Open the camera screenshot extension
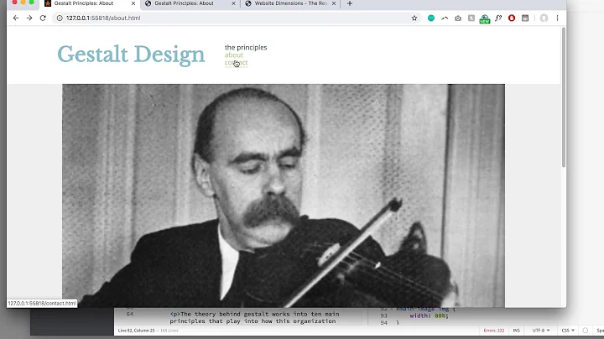This screenshot has height=339, width=604. pos(458,18)
